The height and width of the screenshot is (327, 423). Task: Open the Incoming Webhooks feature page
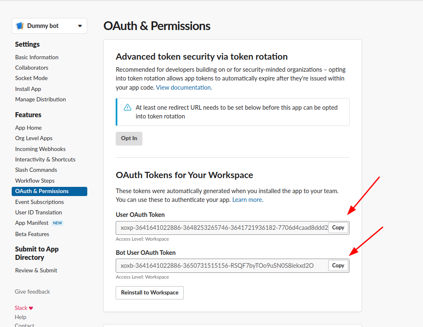tap(40, 149)
